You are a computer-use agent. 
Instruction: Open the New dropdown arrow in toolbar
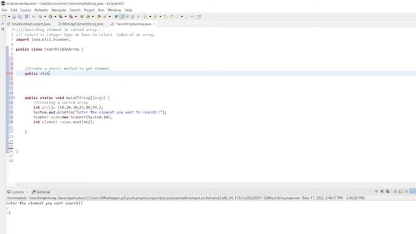coord(8,16)
